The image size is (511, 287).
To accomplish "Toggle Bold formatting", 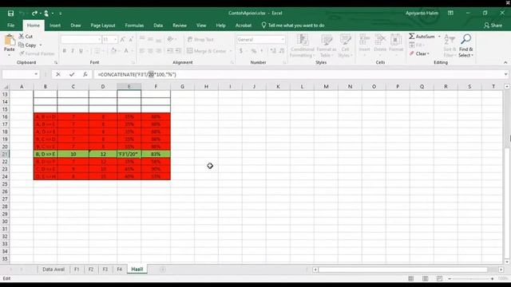I will (64, 51).
